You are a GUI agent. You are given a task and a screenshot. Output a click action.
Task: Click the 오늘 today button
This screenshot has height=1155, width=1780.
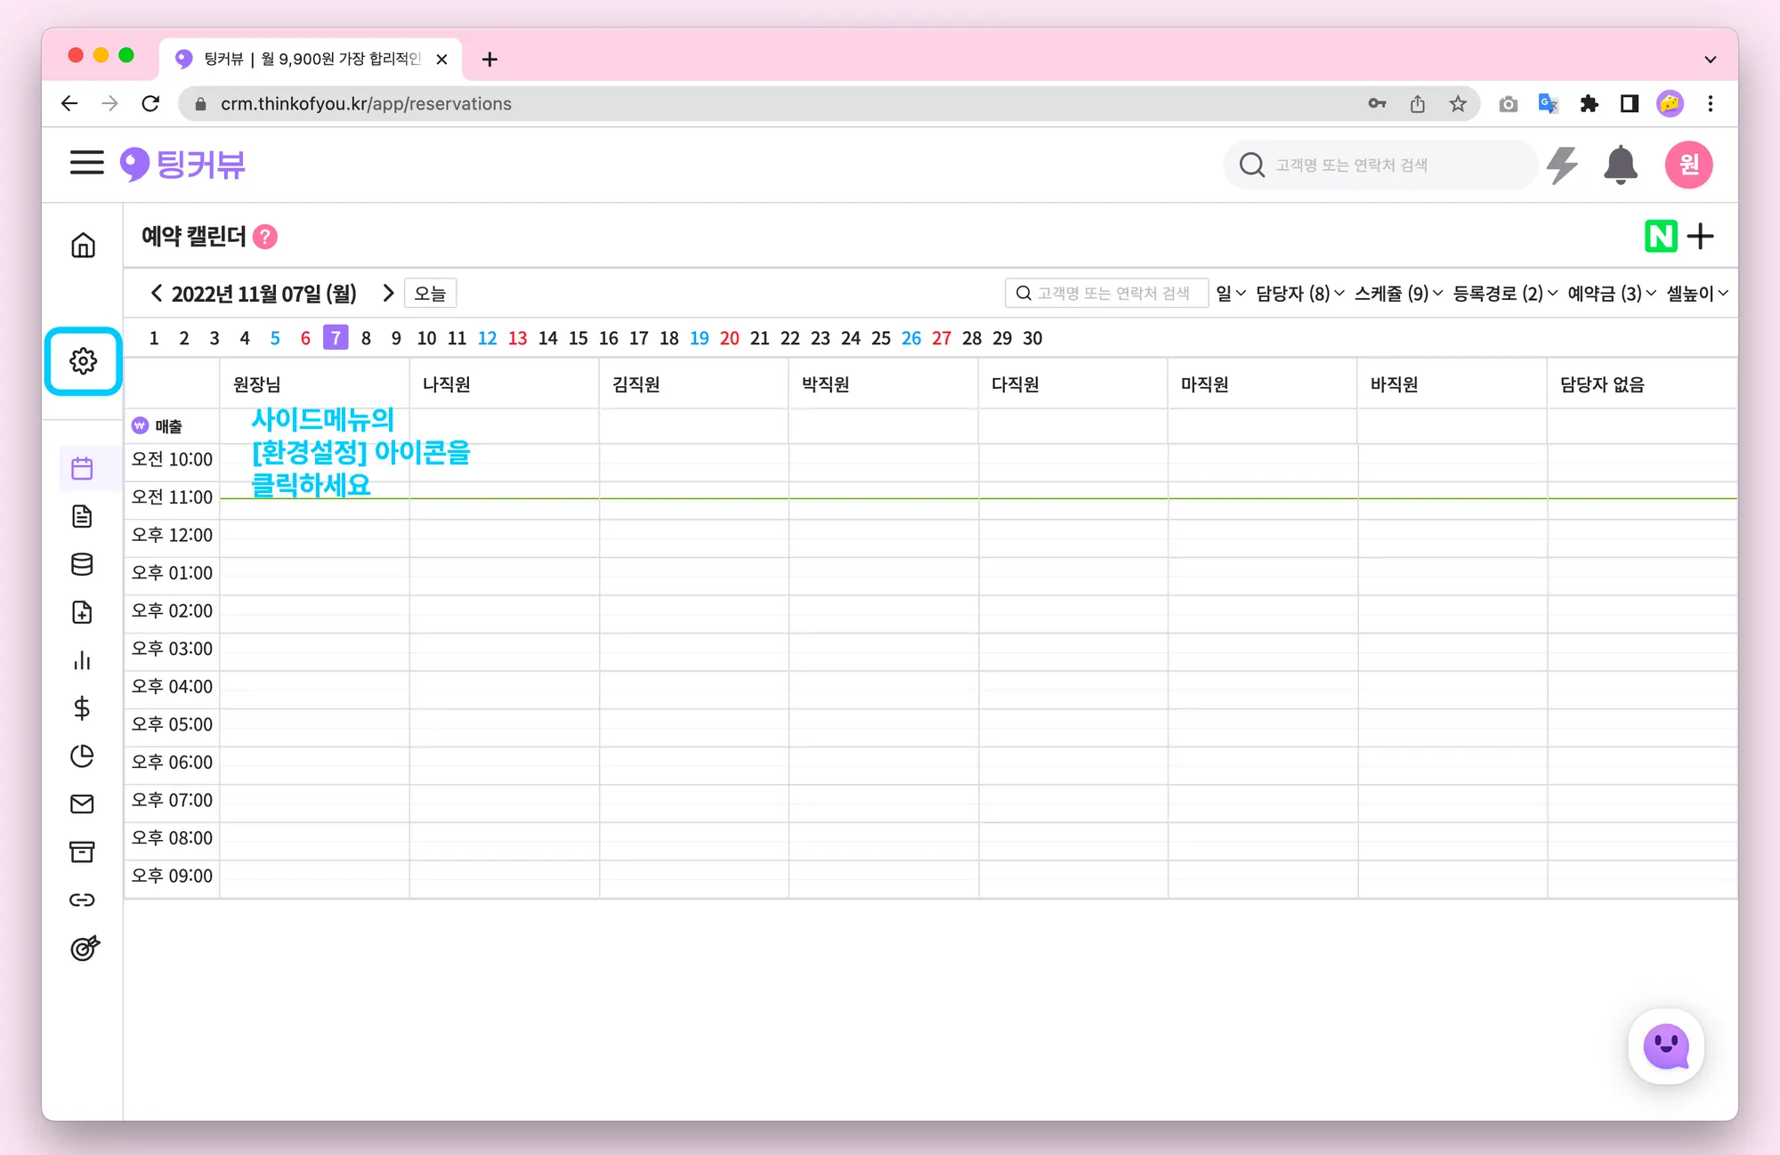coord(430,294)
